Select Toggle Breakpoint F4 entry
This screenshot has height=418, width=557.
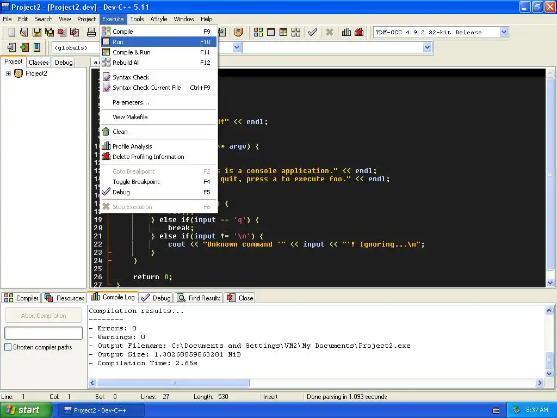(x=159, y=182)
